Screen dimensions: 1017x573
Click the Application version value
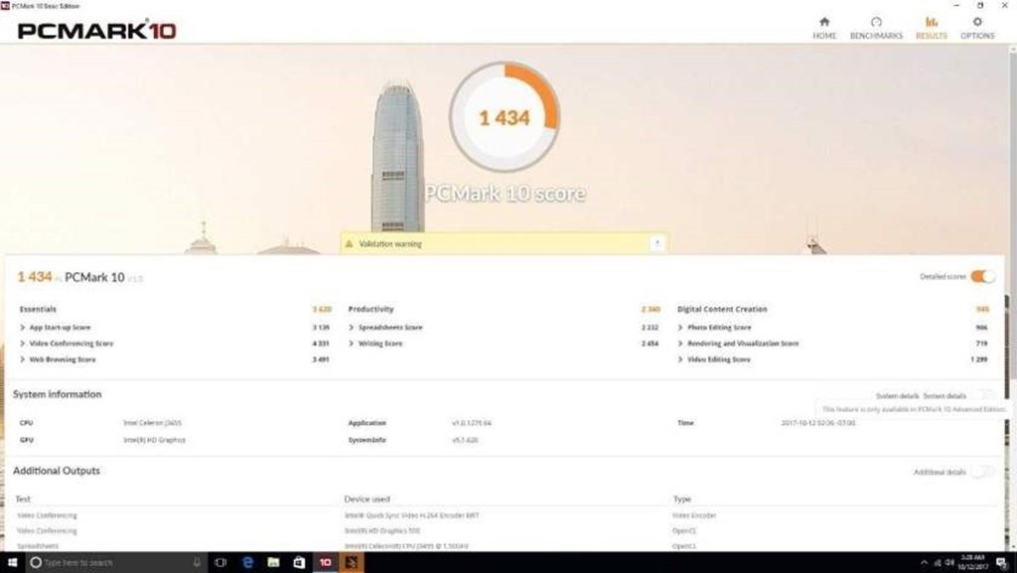coord(472,423)
